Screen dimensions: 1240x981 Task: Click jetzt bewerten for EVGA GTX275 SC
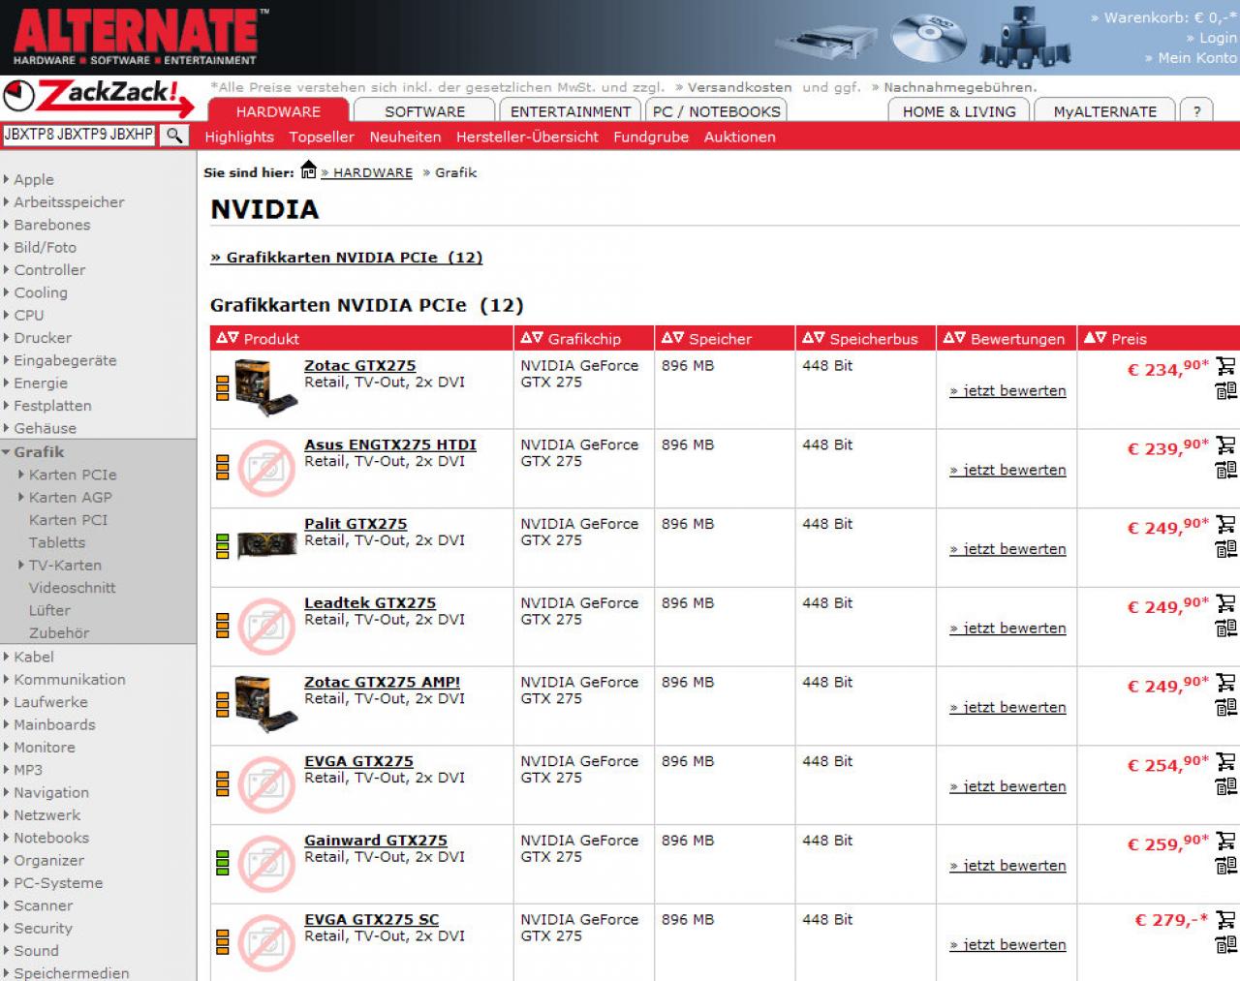coord(1007,944)
